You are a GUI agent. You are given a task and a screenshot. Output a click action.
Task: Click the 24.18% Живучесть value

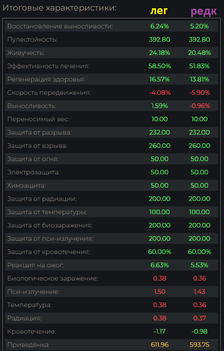159,53
